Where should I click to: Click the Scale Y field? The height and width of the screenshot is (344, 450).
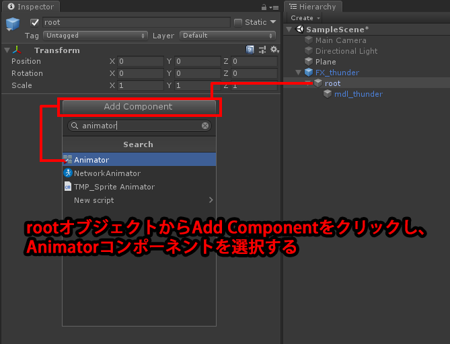coord(198,85)
